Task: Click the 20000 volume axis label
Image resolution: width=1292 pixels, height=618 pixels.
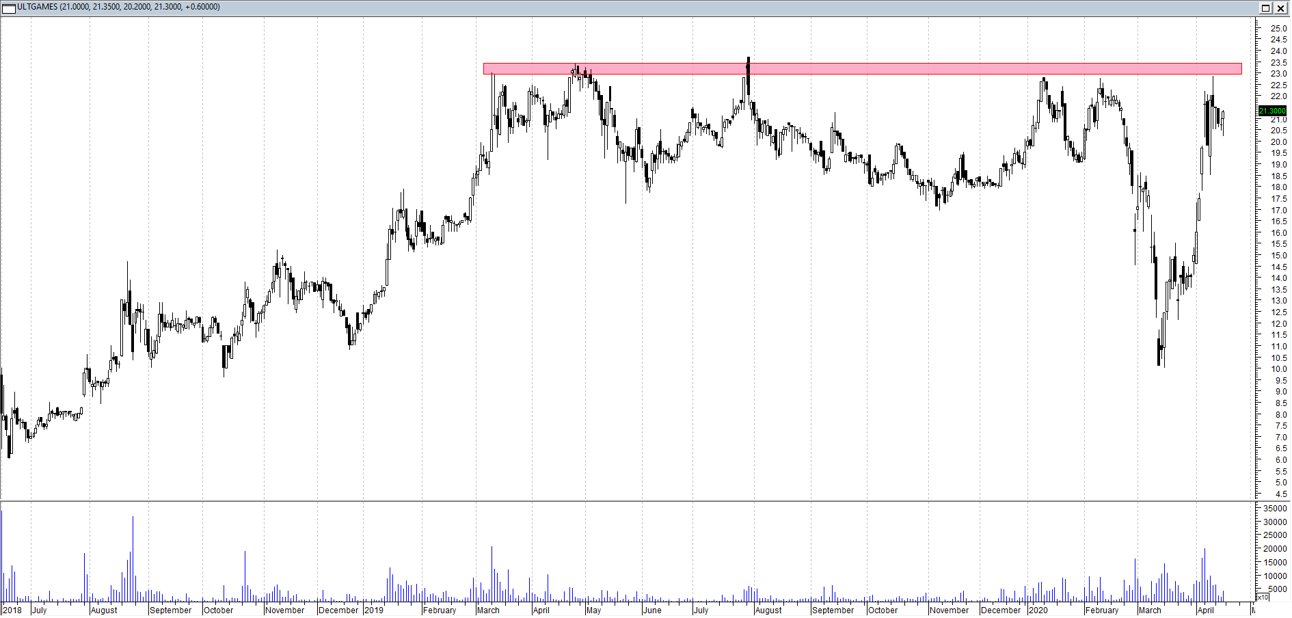Action: (1275, 549)
